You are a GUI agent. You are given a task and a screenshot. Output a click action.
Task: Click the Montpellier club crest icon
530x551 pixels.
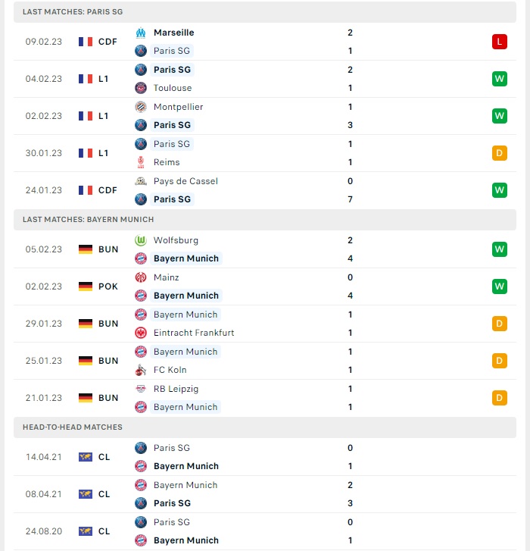141,107
